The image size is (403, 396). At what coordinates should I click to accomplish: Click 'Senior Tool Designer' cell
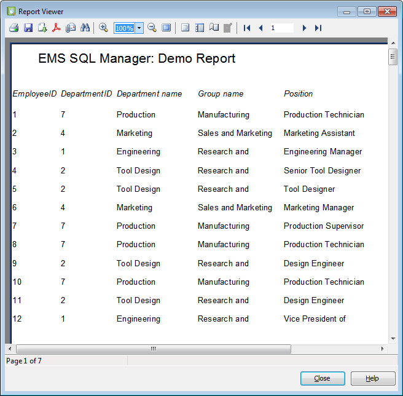322,170
